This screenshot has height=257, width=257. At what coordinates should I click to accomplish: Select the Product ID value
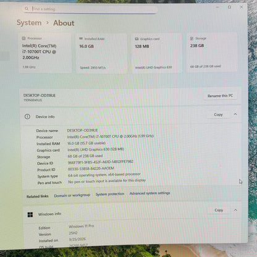(91, 169)
